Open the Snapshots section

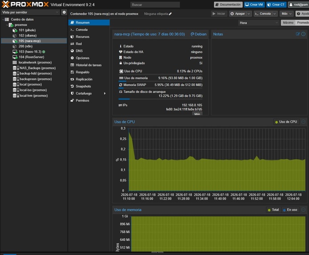(89, 86)
